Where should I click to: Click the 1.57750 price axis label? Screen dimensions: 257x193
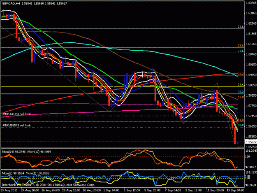251,106
